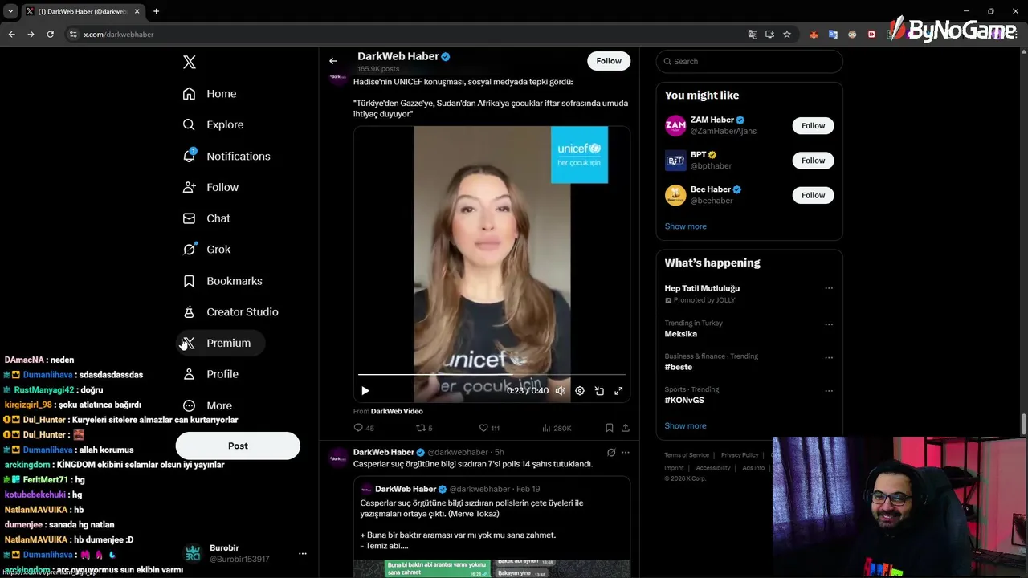Open Terms of Service link

(x=687, y=455)
